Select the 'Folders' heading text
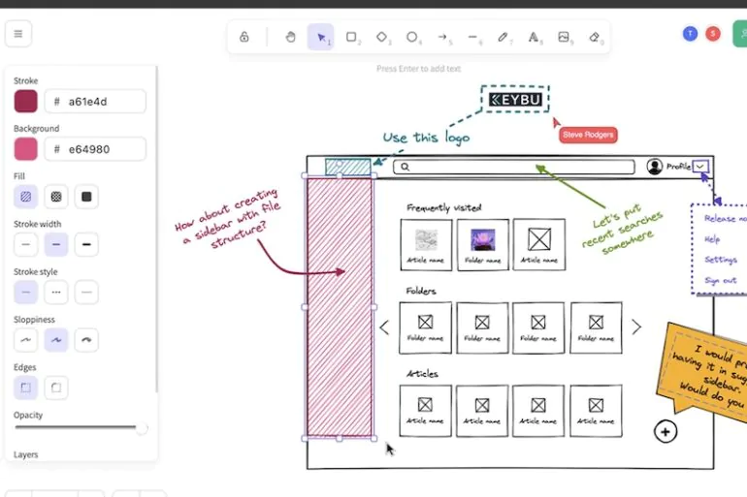 tap(421, 291)
